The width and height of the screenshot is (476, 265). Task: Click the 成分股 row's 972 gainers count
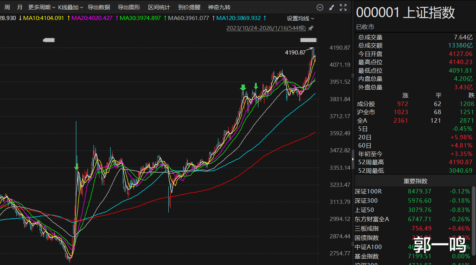click(x=402, y=104)
